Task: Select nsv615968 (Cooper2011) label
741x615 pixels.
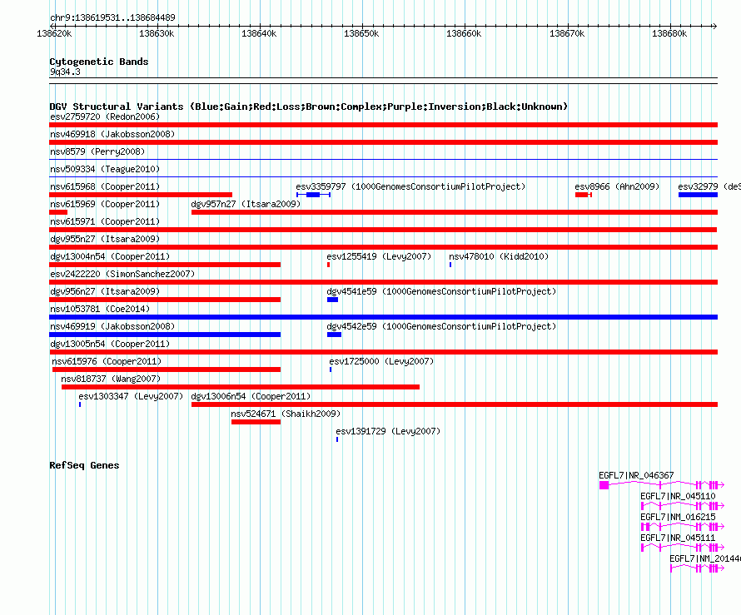Action: tap(105, 186)
